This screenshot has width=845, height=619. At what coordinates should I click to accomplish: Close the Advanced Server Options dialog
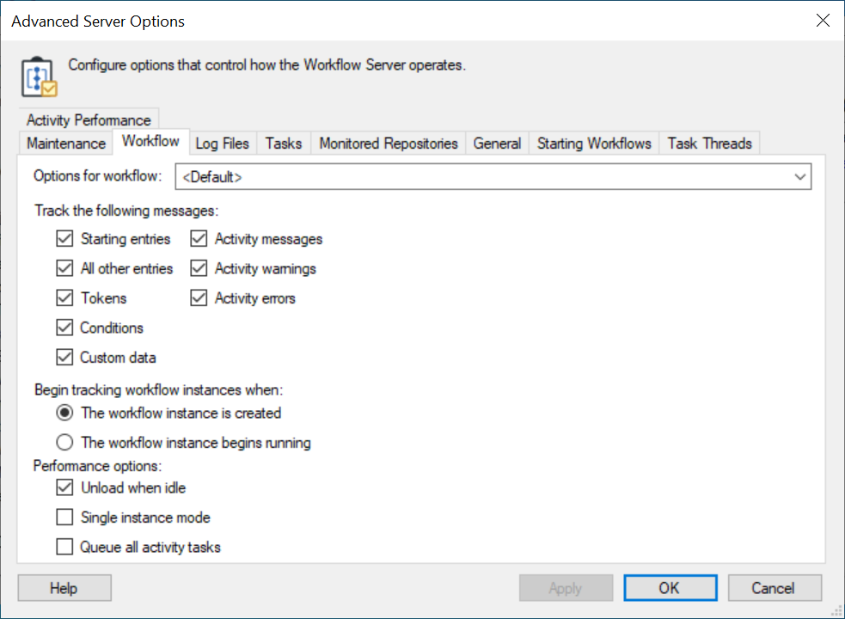[823, 21]
